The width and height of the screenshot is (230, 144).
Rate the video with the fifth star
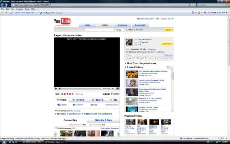click(73, 94)
